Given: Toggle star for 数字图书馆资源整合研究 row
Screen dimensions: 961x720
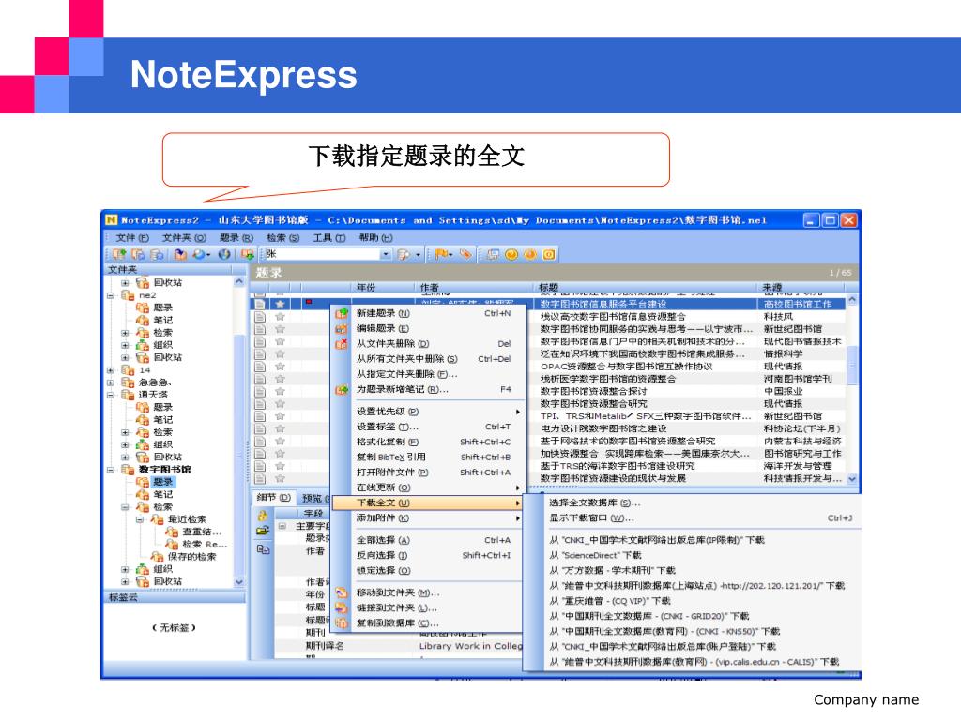Looking at the screenshot, I should [280, 403].
